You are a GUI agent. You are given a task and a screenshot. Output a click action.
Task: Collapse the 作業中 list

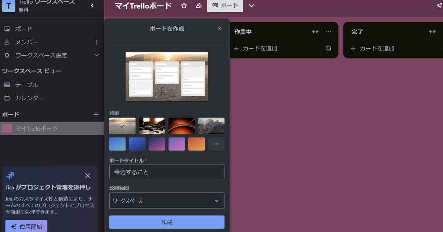[x=315, y=32]
